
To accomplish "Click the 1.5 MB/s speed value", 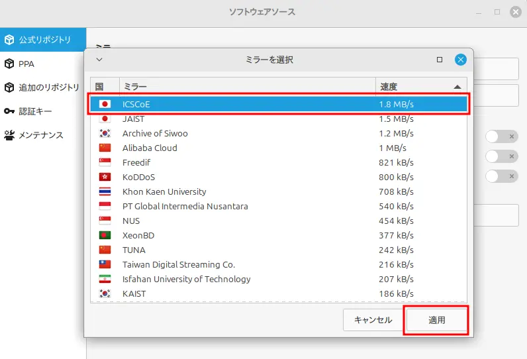I will pyautogui.click(x=397, y=119).
